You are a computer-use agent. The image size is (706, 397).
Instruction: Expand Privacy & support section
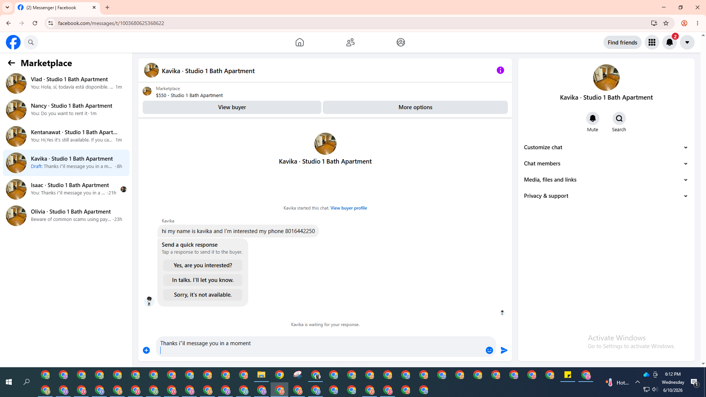click(x=606, y=196)
